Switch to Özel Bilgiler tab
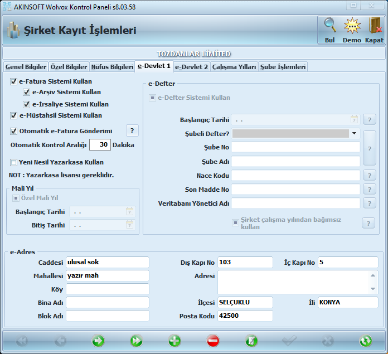The height and width of the screenshot is (354, 388). click(x=69, y=67)
